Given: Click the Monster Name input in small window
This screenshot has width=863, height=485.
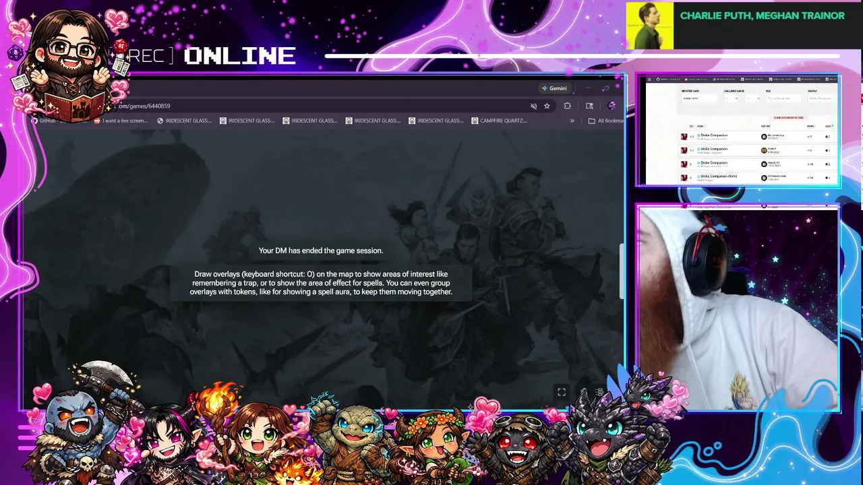Looking at the screenshot, I should click(x=698, y=98).
